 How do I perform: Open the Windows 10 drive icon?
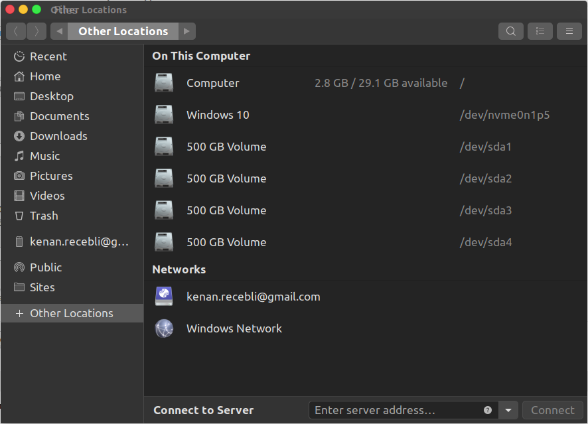pyautogui.click(x=164, y=115)
